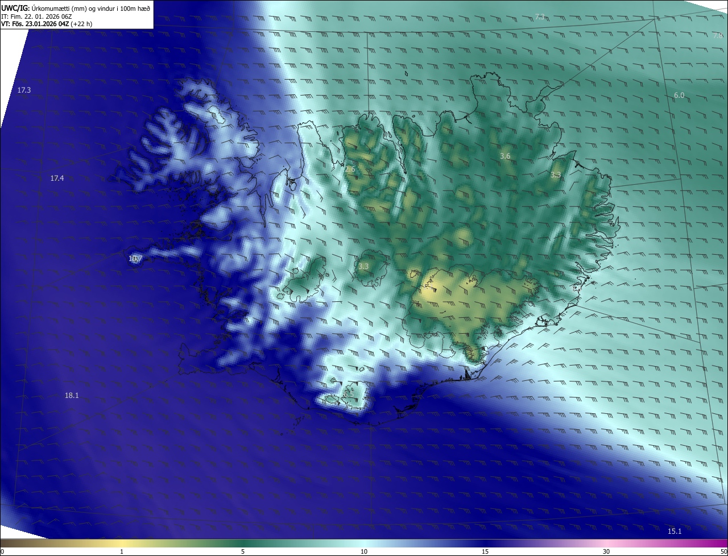Select the 18.1 value label
This screenshot has height=556, width=728.
[x=72, y=396]
